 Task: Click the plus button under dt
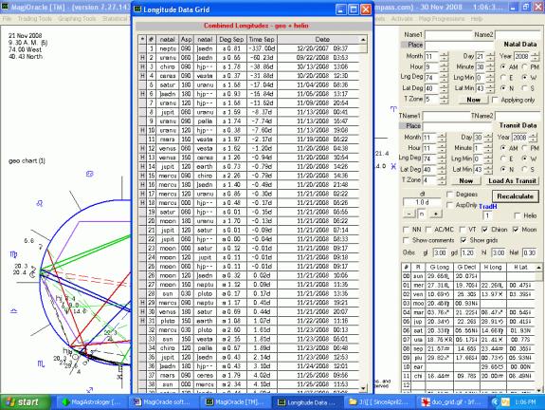[435, 214]
